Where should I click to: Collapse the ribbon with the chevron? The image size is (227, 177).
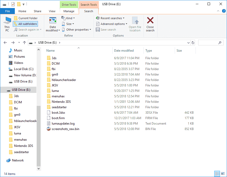[x=218, y=11]
